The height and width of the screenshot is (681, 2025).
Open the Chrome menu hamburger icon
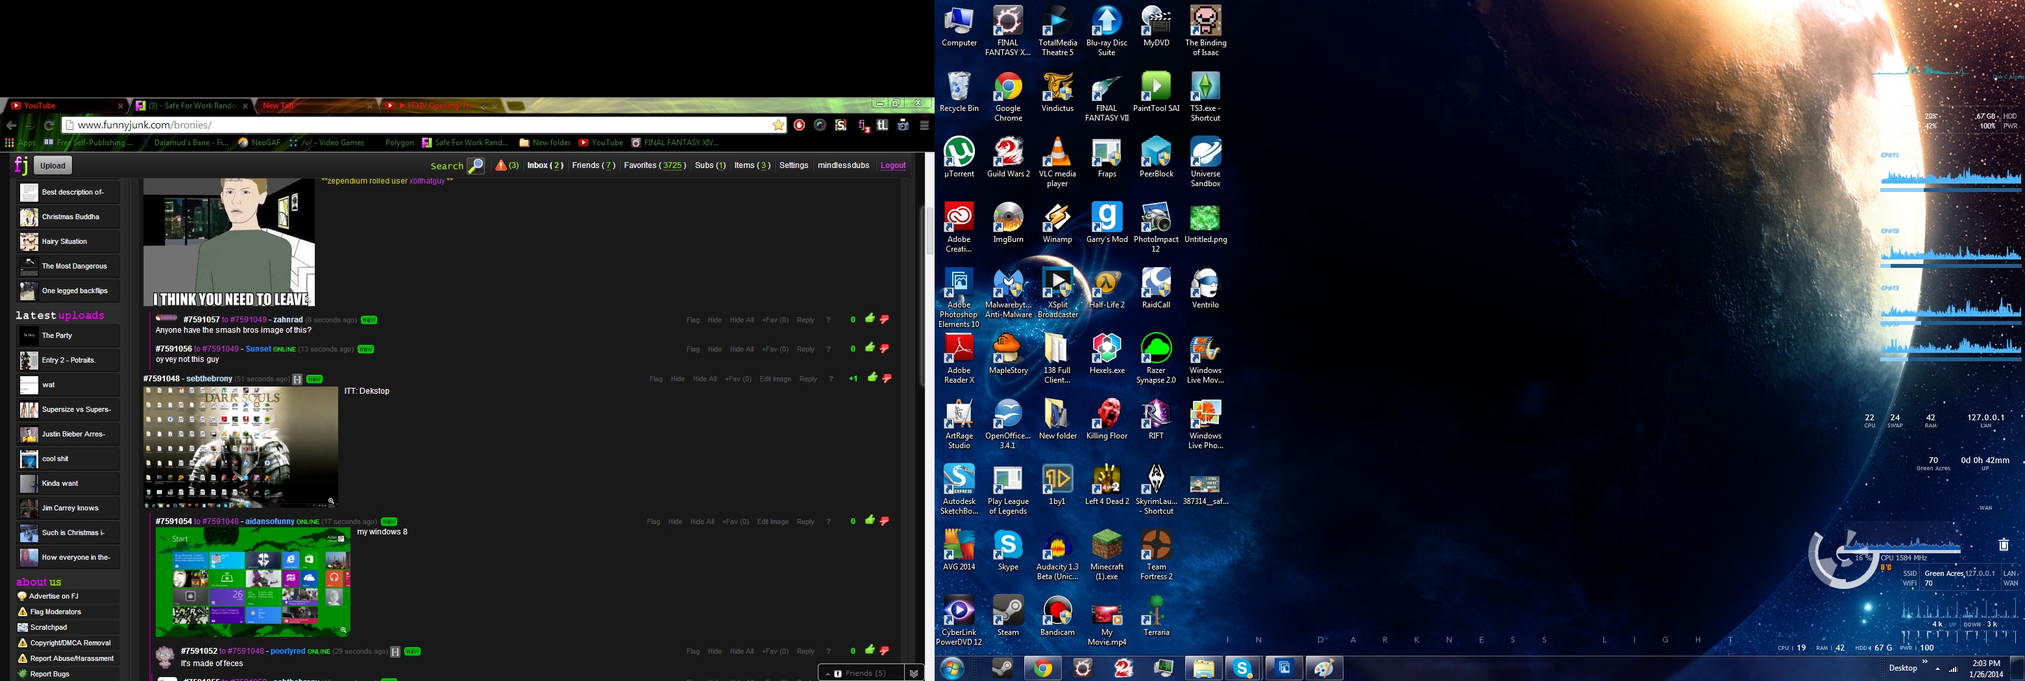pos(924,125)
